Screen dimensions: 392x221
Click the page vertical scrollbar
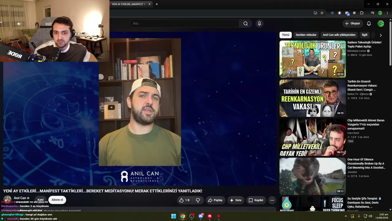(x=390, y=43)
